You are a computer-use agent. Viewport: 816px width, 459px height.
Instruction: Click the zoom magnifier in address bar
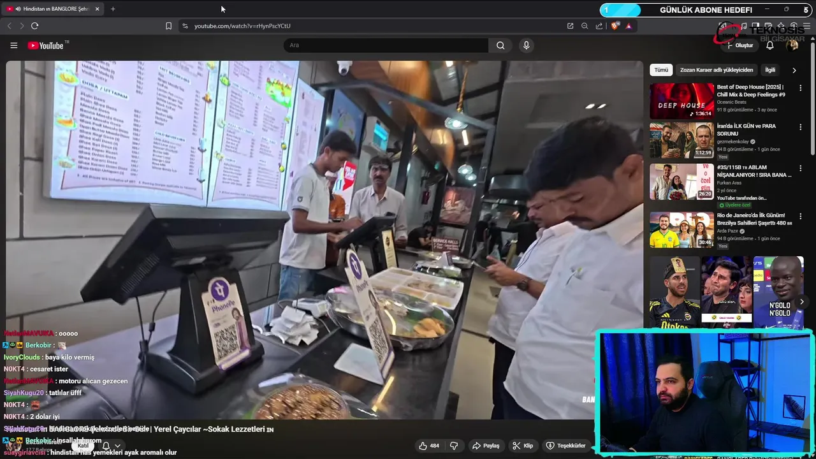(585, 25)
